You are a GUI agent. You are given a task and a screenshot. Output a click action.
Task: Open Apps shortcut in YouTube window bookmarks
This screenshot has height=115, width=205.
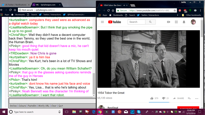103,15
